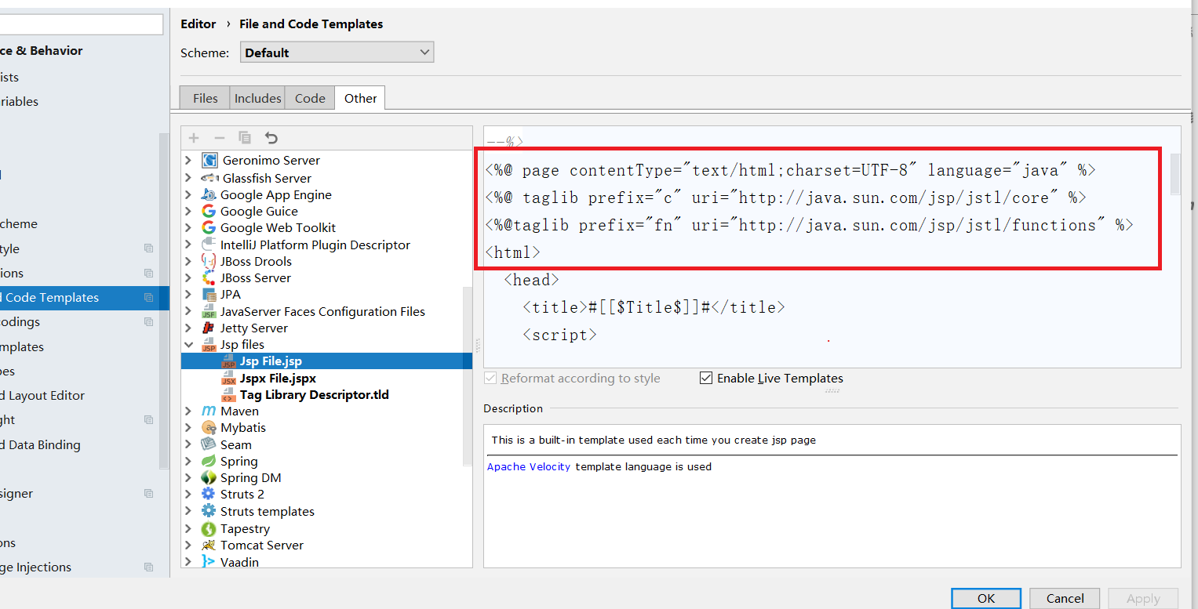Switch to the Includes tab
The width and height of the screenshot is (1198, 609).
257,98
